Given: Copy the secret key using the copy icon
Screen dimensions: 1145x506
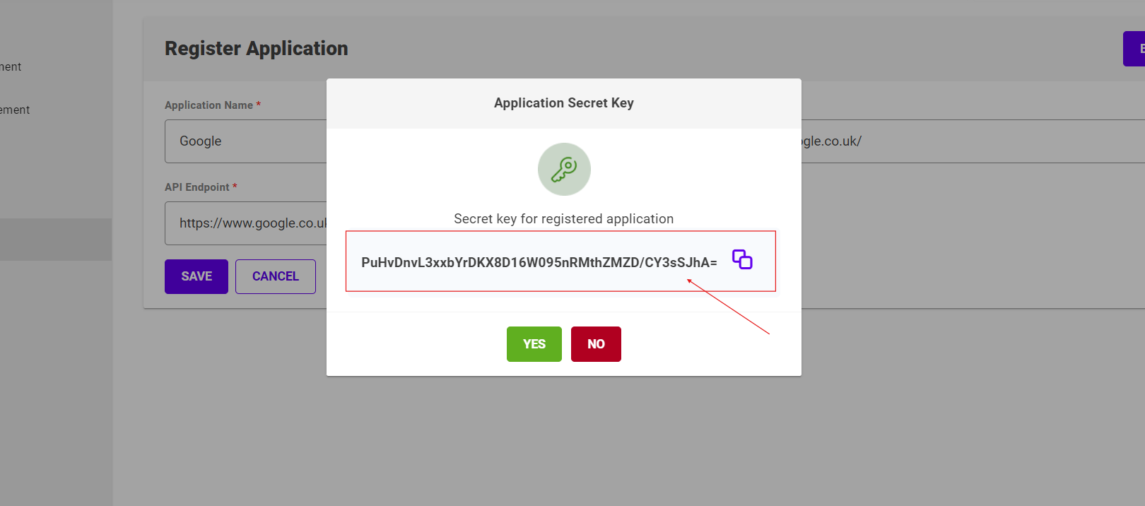Looking at the screenshot, I should point(742,259).
